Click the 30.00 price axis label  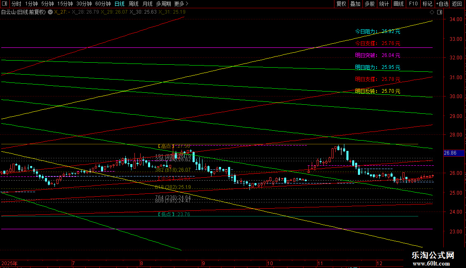(x=456, y=96)
